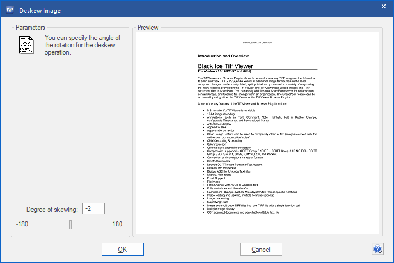The height and width of the screenshot is (263, 394).
Task: Close the Deskew Image dialog
Action: click(x=383, y=7)
